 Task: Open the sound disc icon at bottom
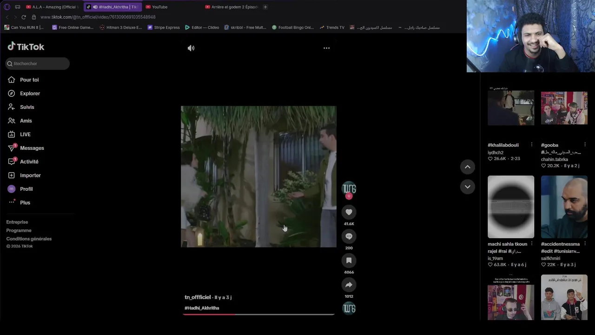(x=349, y=308)
